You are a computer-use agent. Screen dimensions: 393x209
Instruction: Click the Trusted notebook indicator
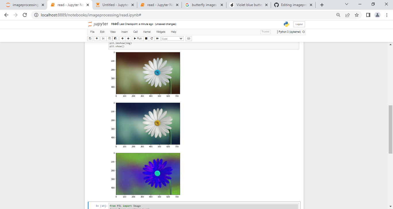click(x=265, y=32)
